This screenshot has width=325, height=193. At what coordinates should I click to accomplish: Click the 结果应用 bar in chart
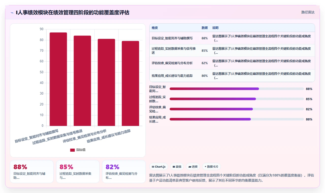[x=130, y=83]
